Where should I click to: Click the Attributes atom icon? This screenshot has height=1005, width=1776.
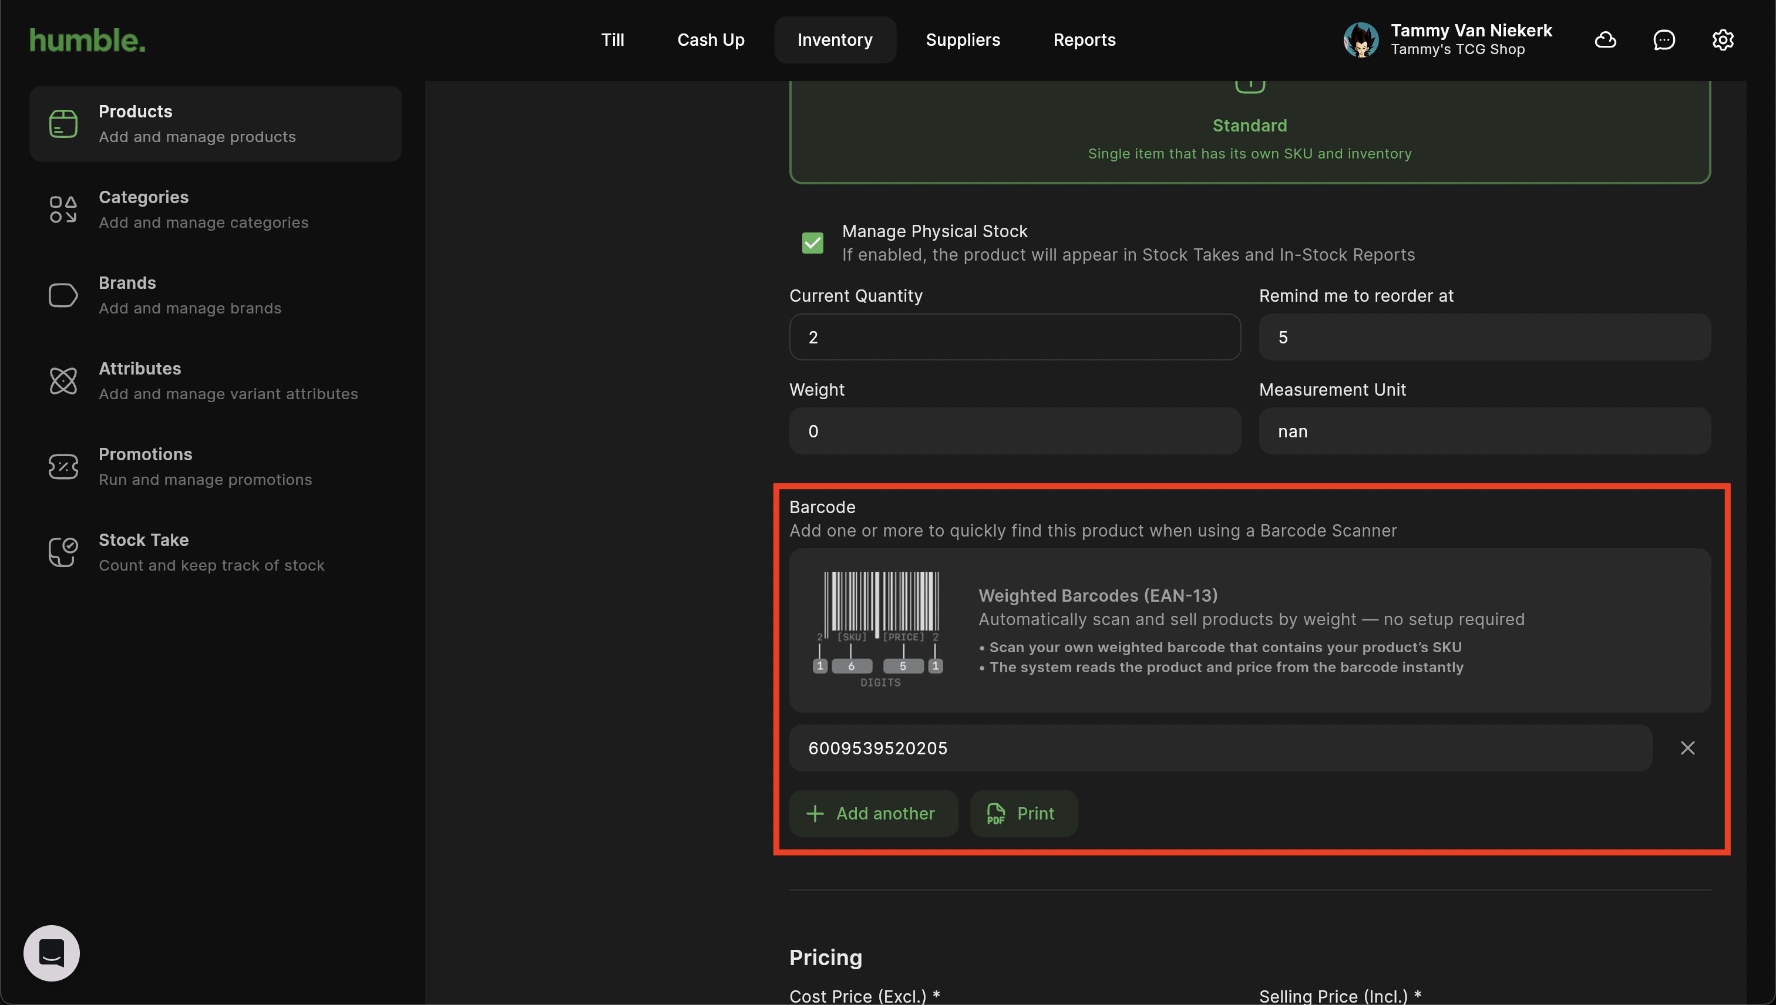pos(63,381)
